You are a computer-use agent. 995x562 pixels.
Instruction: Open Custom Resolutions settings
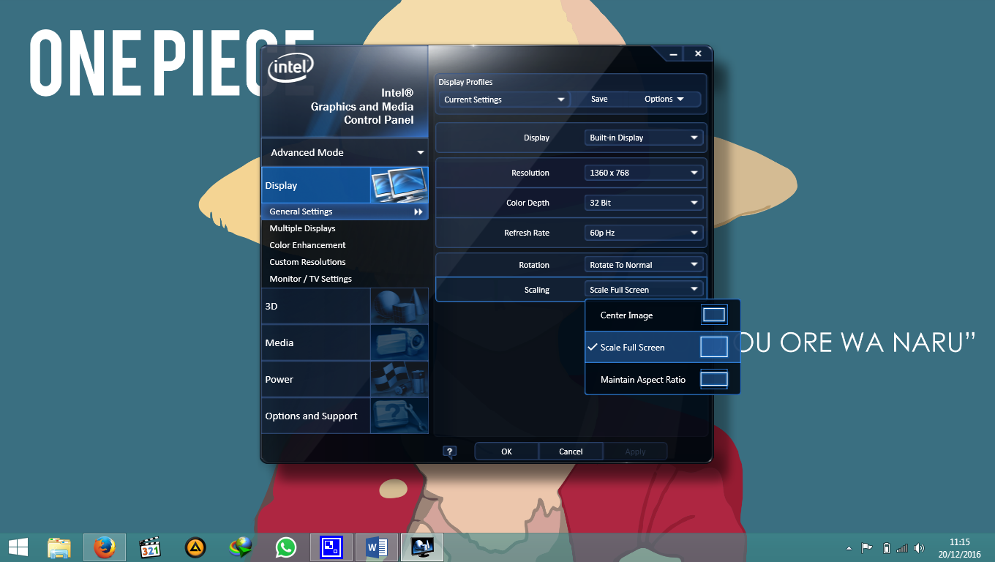coord(307,262)
